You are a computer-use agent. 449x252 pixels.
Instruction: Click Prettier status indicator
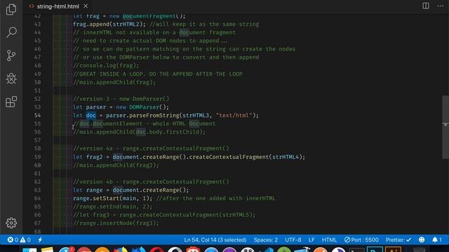pos(398,240)
